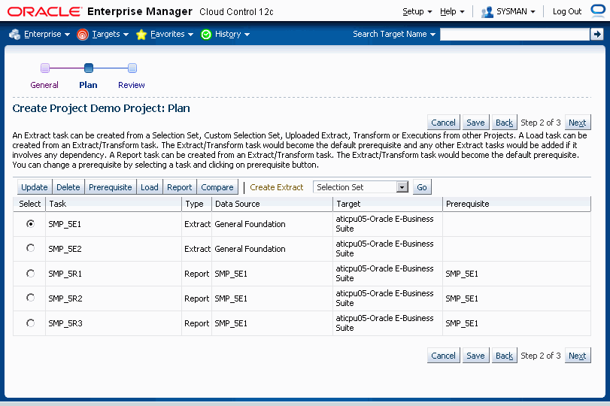The width and height of the screenshot is (610, 406).
Task: Click the Prerequisite column header
Action: (x=516, y=204)
